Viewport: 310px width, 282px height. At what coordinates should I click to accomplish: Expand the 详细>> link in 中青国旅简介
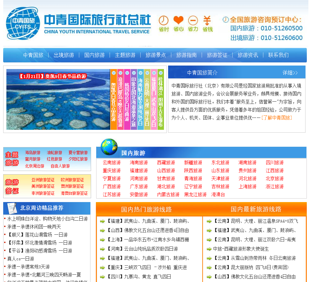tap(290, 73)
